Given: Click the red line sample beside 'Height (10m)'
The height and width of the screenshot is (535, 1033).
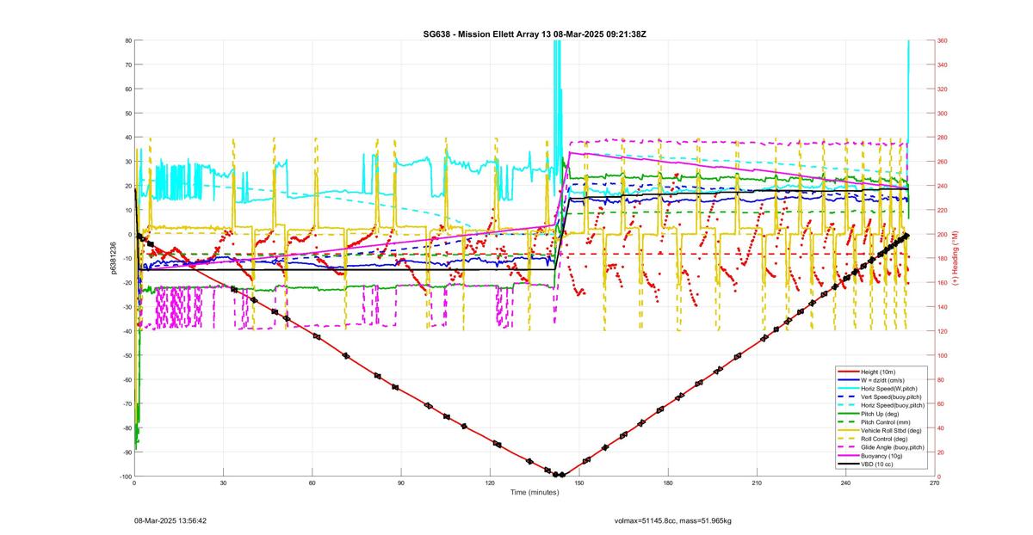Looking at the screenshot, I should pos(847,371).
